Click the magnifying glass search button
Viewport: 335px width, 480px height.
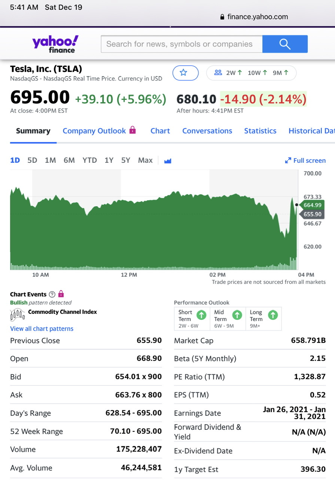click(285, 44)
